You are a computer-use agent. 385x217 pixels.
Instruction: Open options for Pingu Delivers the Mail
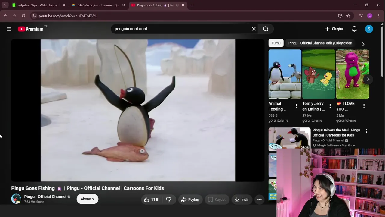(x=366, y=131)
